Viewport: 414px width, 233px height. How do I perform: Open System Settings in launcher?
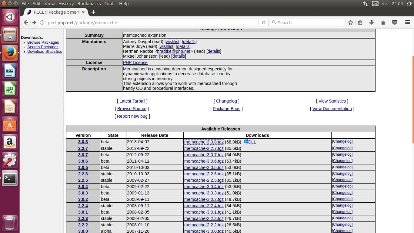[x=10, y=160]
